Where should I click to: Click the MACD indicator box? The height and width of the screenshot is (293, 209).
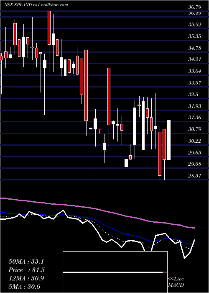tap(115, 272)
